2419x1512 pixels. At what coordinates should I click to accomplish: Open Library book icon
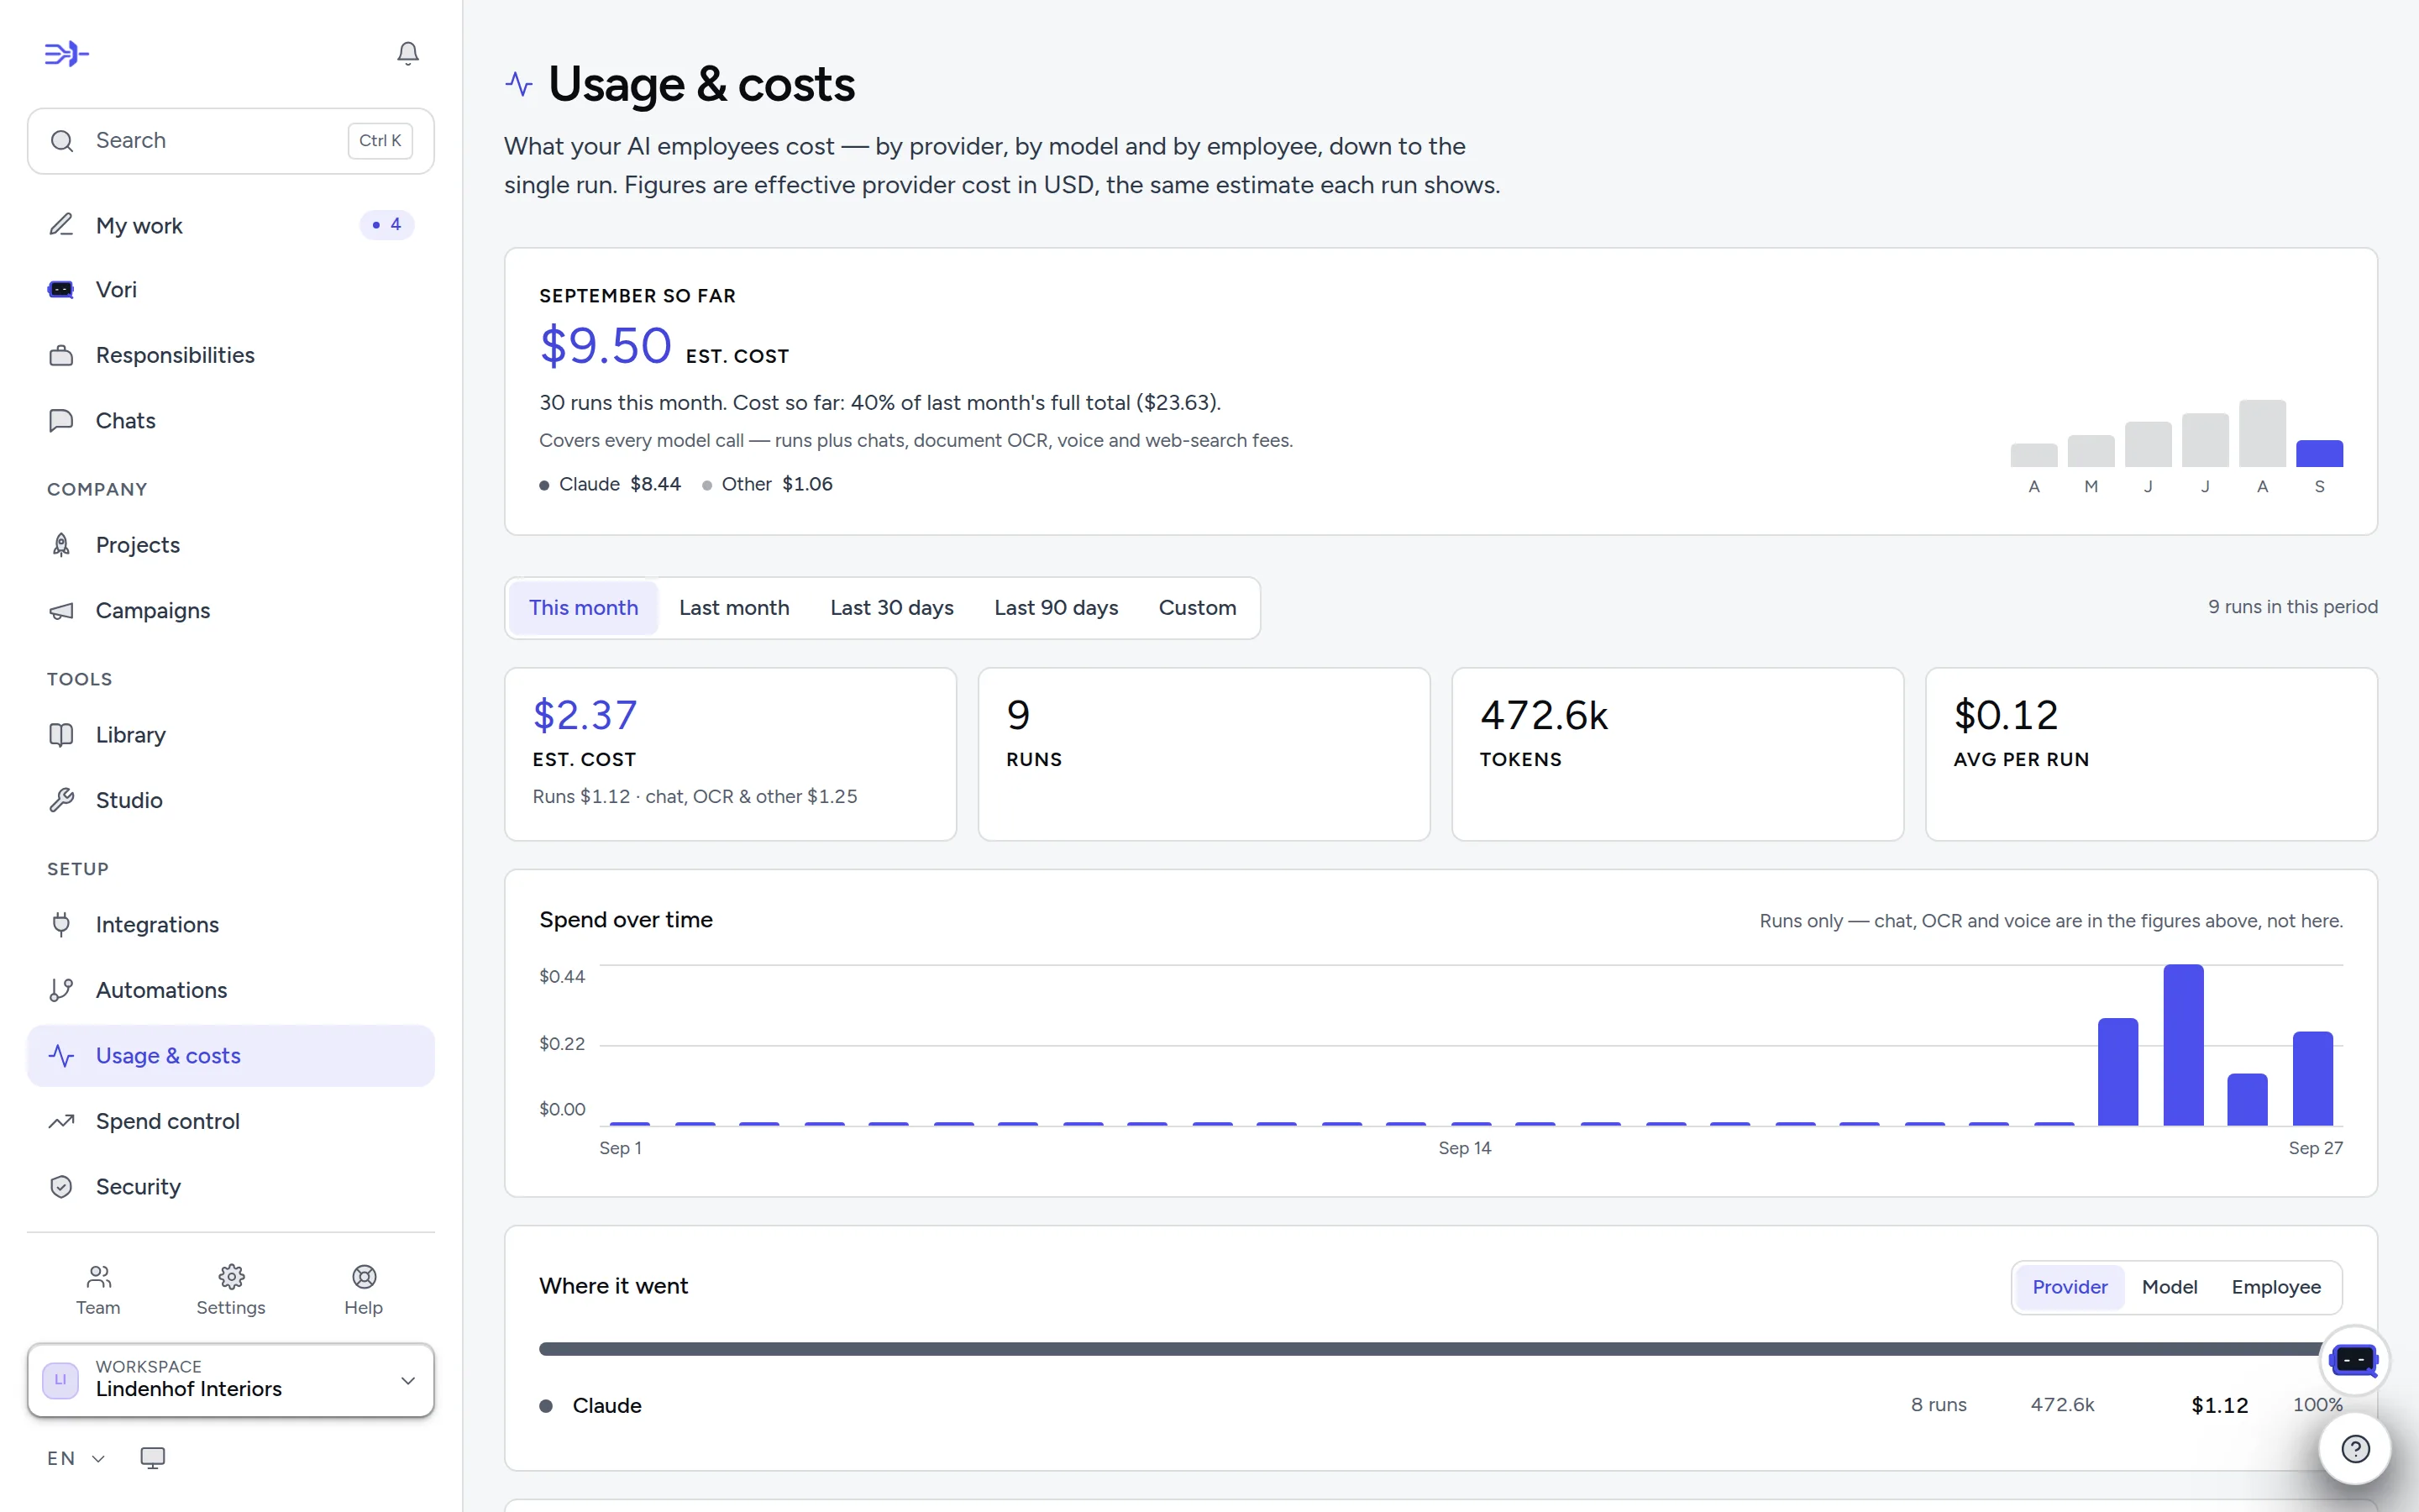pyautogui.click(x=61, y=735)
